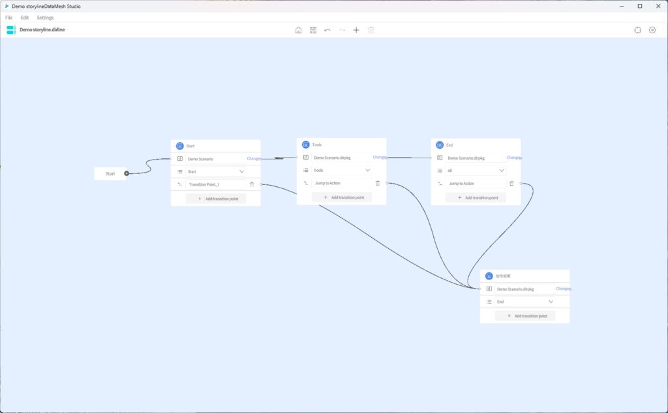The image size is (668, 413).
Task: Open the File menu
Action: point(8,18)
